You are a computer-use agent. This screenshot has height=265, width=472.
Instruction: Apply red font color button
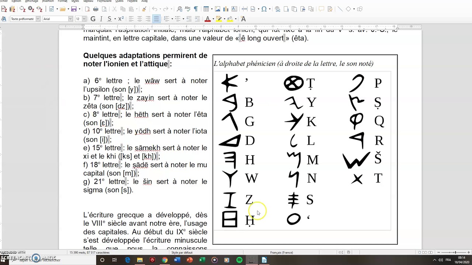[208, 19]
